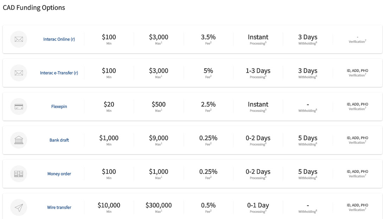This screenshot has height=219, width=383.
Task: Click the Bank draft building icon
Action: 19,140
